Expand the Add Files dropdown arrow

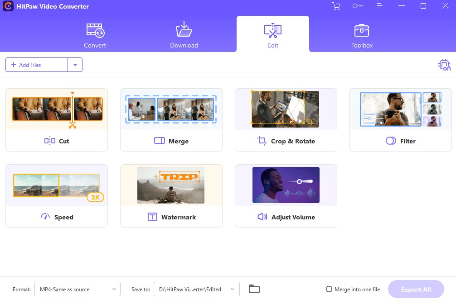tap(75, 65)
